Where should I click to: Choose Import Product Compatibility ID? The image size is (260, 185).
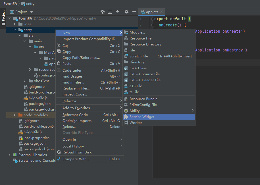click(x=90, y=39)
